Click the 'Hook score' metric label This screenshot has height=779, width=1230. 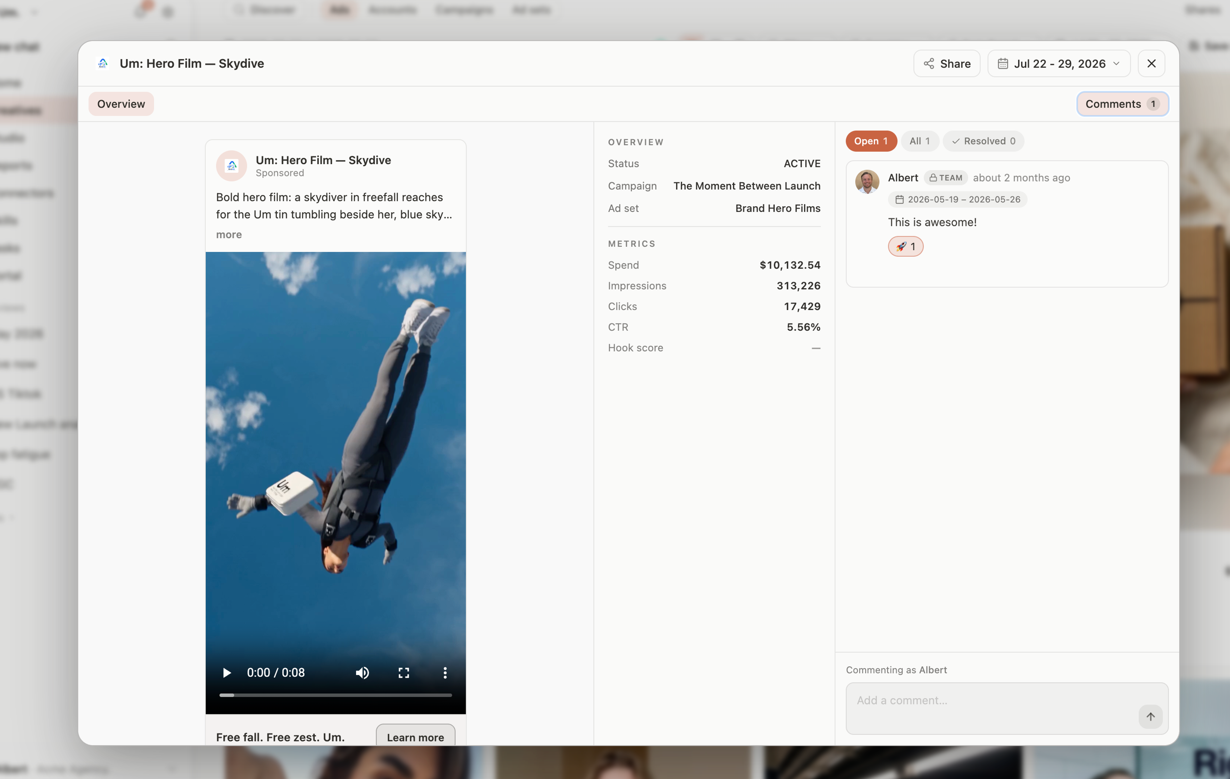coord(635,348)
